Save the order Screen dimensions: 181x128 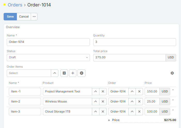[x=10, y=17]
